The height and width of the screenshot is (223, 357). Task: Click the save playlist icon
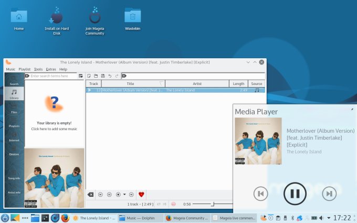coord(103,76)
